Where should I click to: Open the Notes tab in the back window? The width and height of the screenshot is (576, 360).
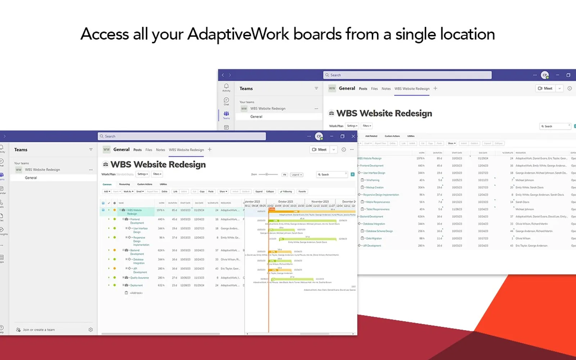(386, 89)
